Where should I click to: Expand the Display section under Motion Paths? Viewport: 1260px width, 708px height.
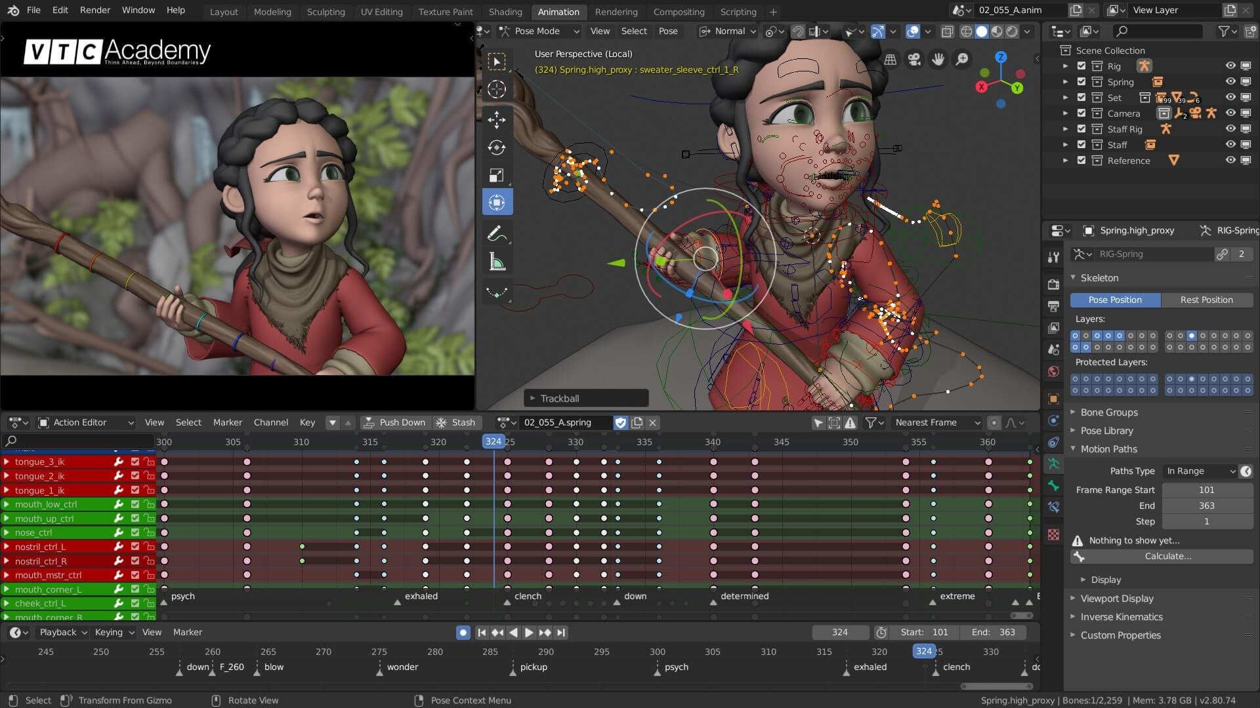1106,580
